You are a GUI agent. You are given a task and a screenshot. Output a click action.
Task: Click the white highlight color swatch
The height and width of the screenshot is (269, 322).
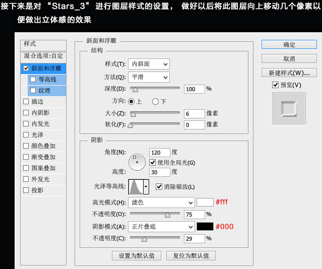pyautogui.click(x=205, y=203)
